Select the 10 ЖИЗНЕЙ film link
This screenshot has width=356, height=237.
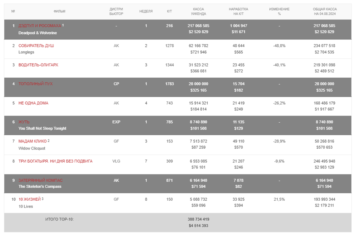(29, 199)
